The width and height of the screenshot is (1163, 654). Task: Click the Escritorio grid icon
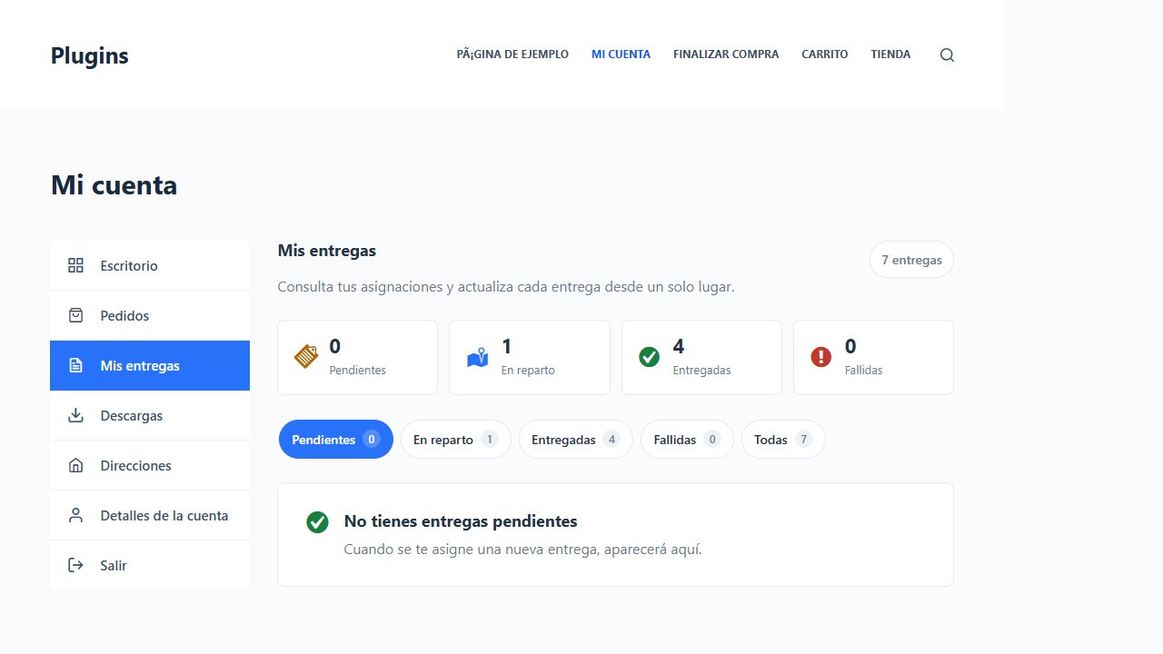[76, 265]
